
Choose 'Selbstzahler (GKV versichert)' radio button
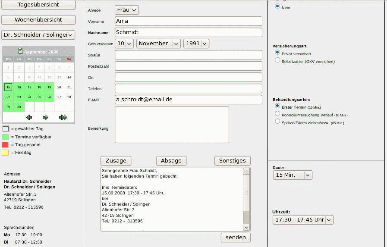click(x=277, y=61)
